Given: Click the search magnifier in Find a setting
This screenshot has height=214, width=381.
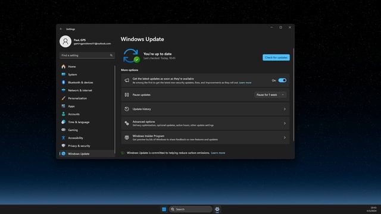Looking at the screenshot, I should point(111,55).
